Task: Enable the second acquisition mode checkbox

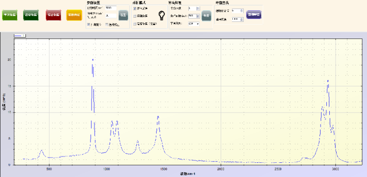Action: (135, 16)
